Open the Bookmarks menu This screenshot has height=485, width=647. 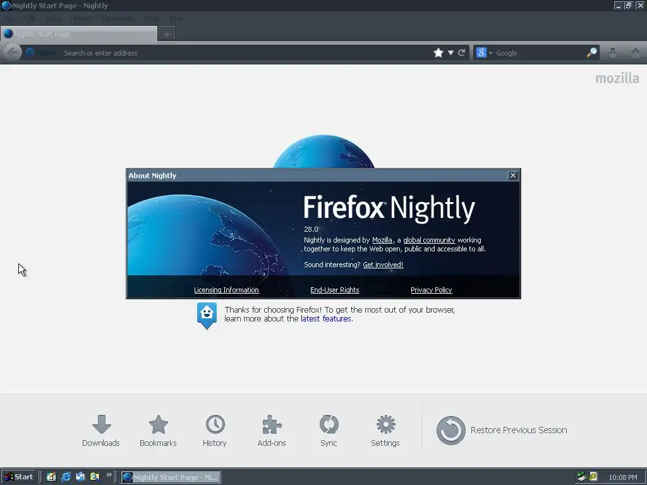click(118, 18)
